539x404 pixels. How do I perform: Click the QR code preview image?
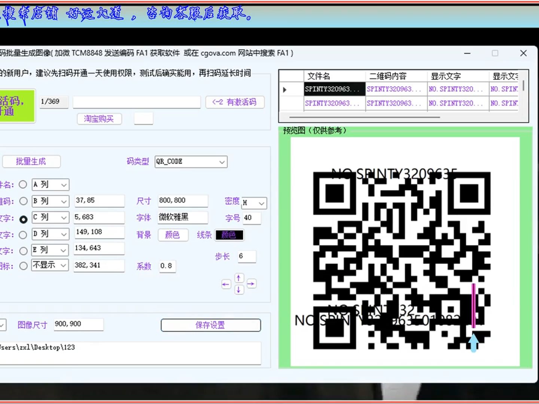[405, 252]
